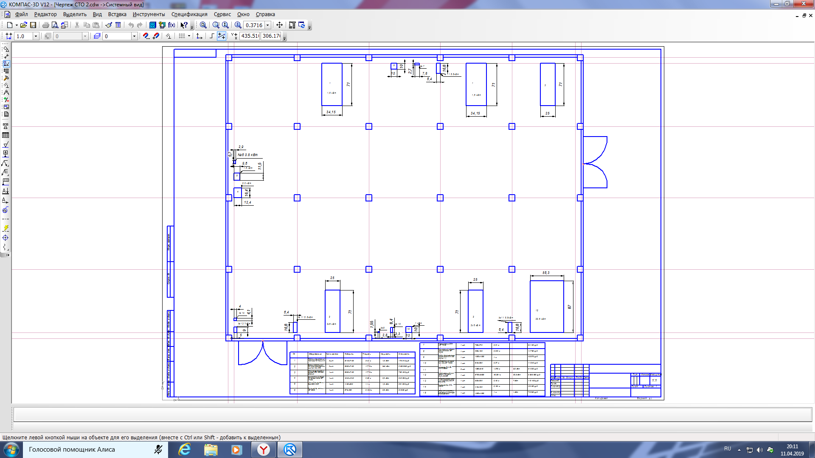Image resolution: width=815 pixels, height=458 pixels.
Task: Click the Insert Table tool icon
Action: click(6, 135)
